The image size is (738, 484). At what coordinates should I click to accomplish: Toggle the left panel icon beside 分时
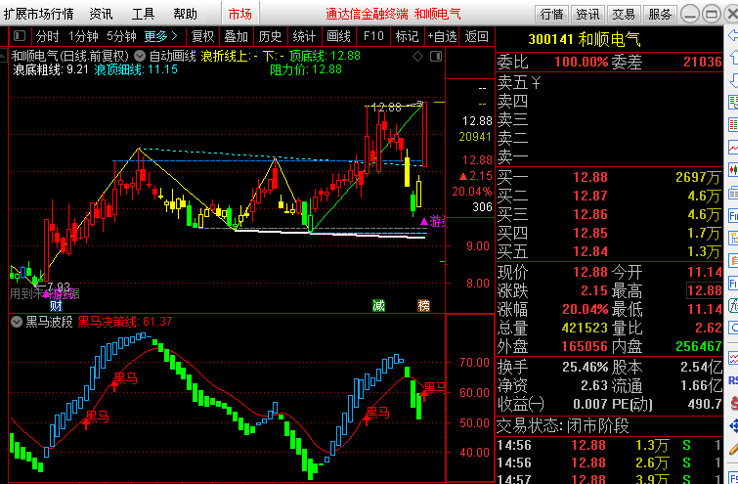[20, 36]
